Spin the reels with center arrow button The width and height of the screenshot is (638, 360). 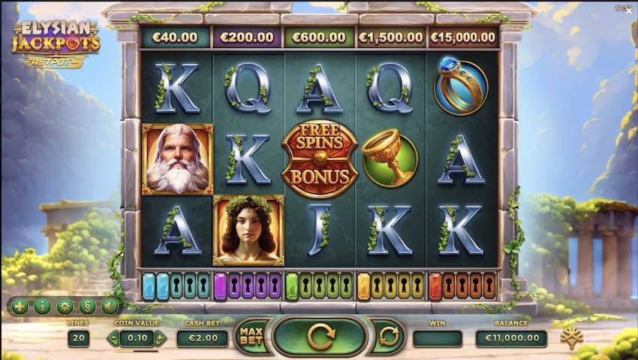pos(321,337)
